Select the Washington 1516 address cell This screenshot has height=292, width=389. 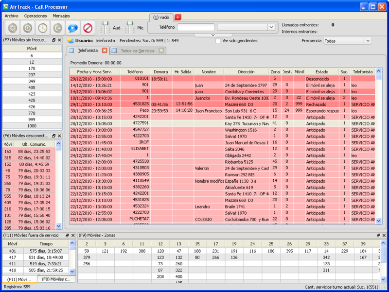[246, 130]
